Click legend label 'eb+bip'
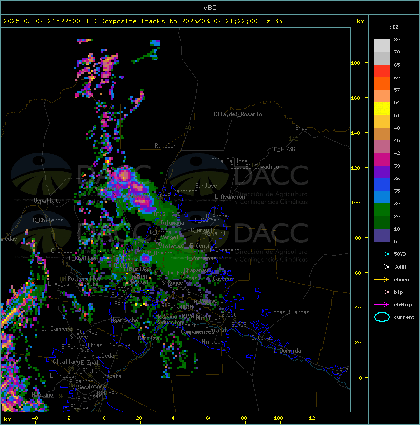Screen dimensions: 420x425 point(403,305)
